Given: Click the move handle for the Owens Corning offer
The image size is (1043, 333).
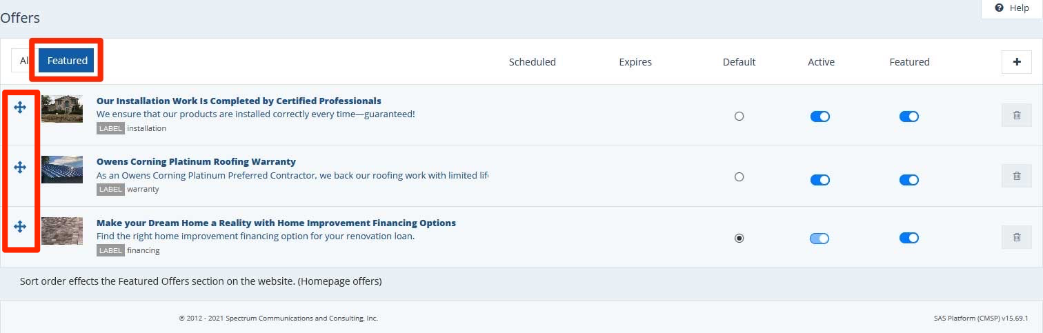Looking at the screenshot, I should (x=20, y=167).
